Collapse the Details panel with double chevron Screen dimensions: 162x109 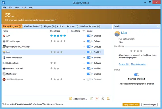158,26
